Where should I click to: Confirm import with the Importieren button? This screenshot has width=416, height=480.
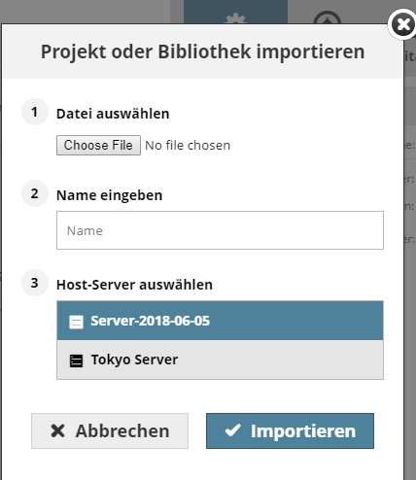(290, 430)
